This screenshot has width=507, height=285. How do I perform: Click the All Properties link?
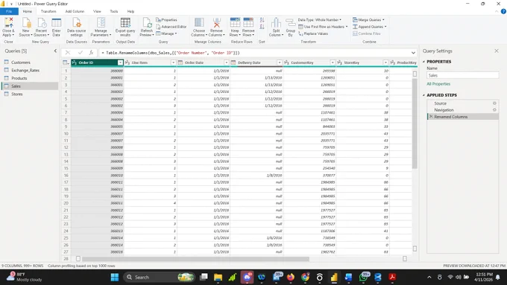(438, 84)
